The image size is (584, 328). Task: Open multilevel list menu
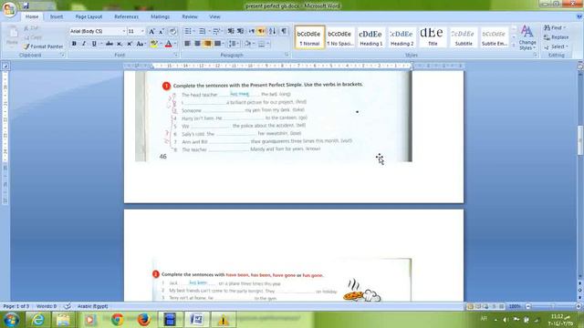pos(217,31)
